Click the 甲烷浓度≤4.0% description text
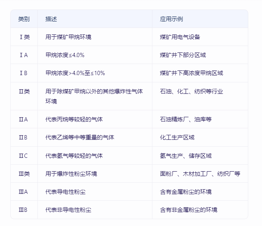 [65, 55]
